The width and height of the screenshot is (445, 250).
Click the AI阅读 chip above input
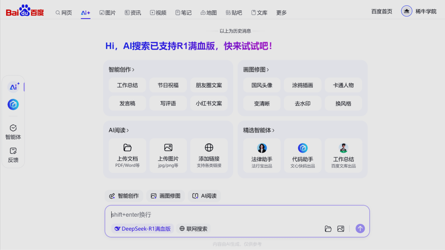point(204,196)
